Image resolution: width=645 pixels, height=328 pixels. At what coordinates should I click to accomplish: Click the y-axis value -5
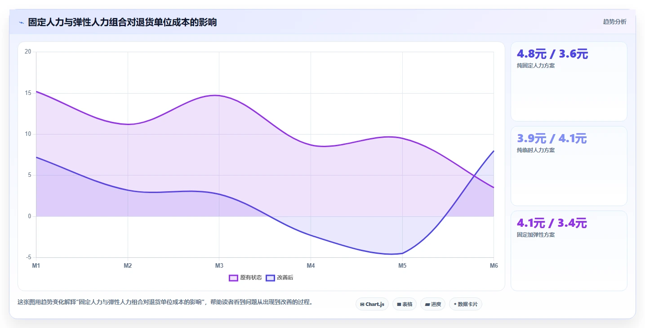pos(28,257)
